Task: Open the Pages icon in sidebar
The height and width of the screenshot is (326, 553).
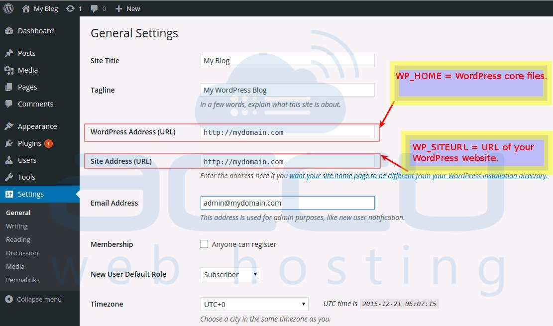Action: pyautogui.click(x=11, y=87)
